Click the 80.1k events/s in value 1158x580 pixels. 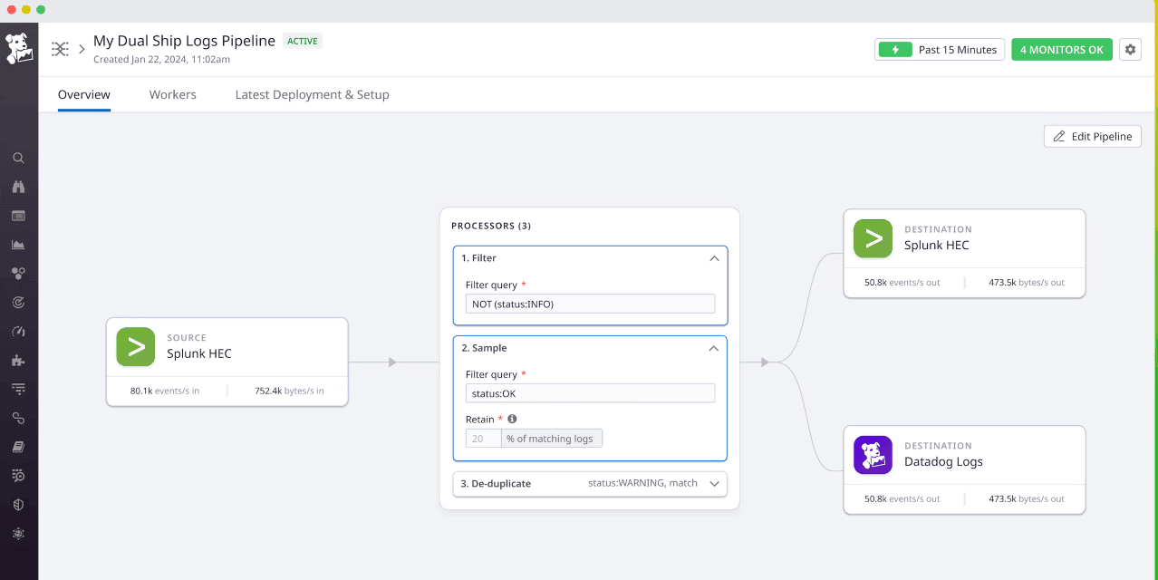coord(165,391)
